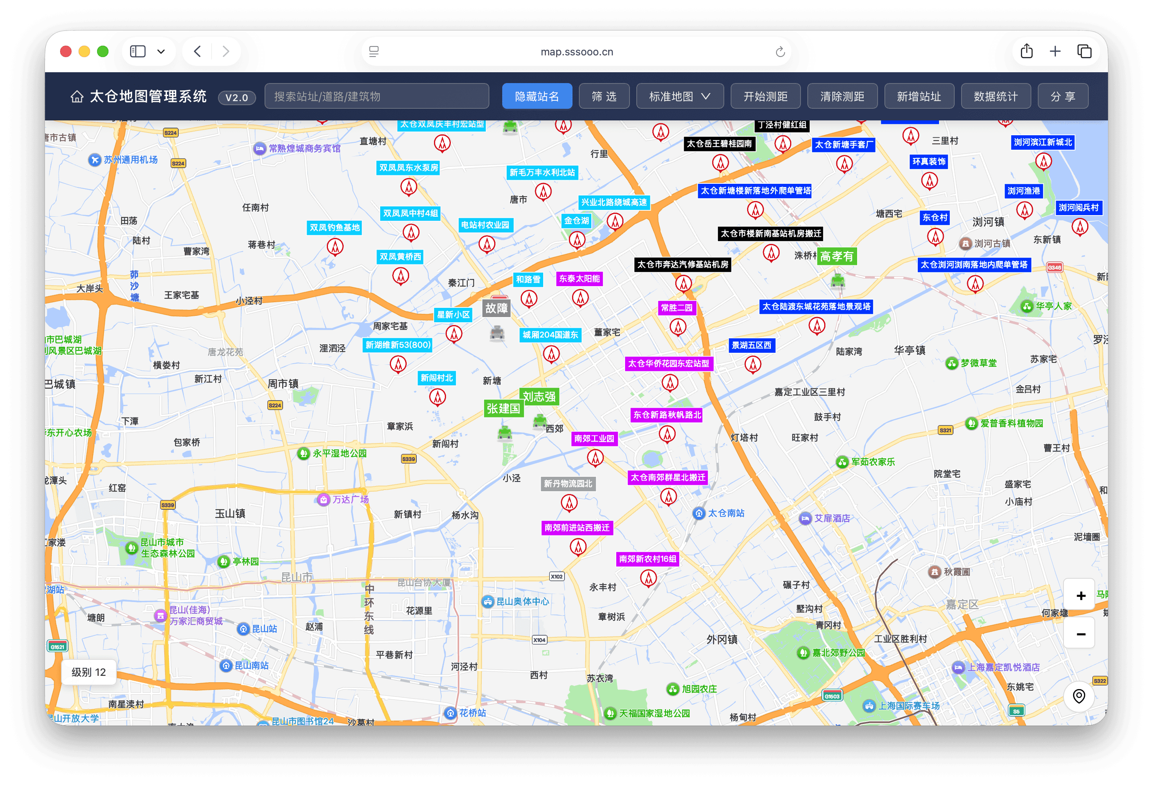Click the home icon in the header
This screenshot has height=785, width=1153.
[77, 97]
